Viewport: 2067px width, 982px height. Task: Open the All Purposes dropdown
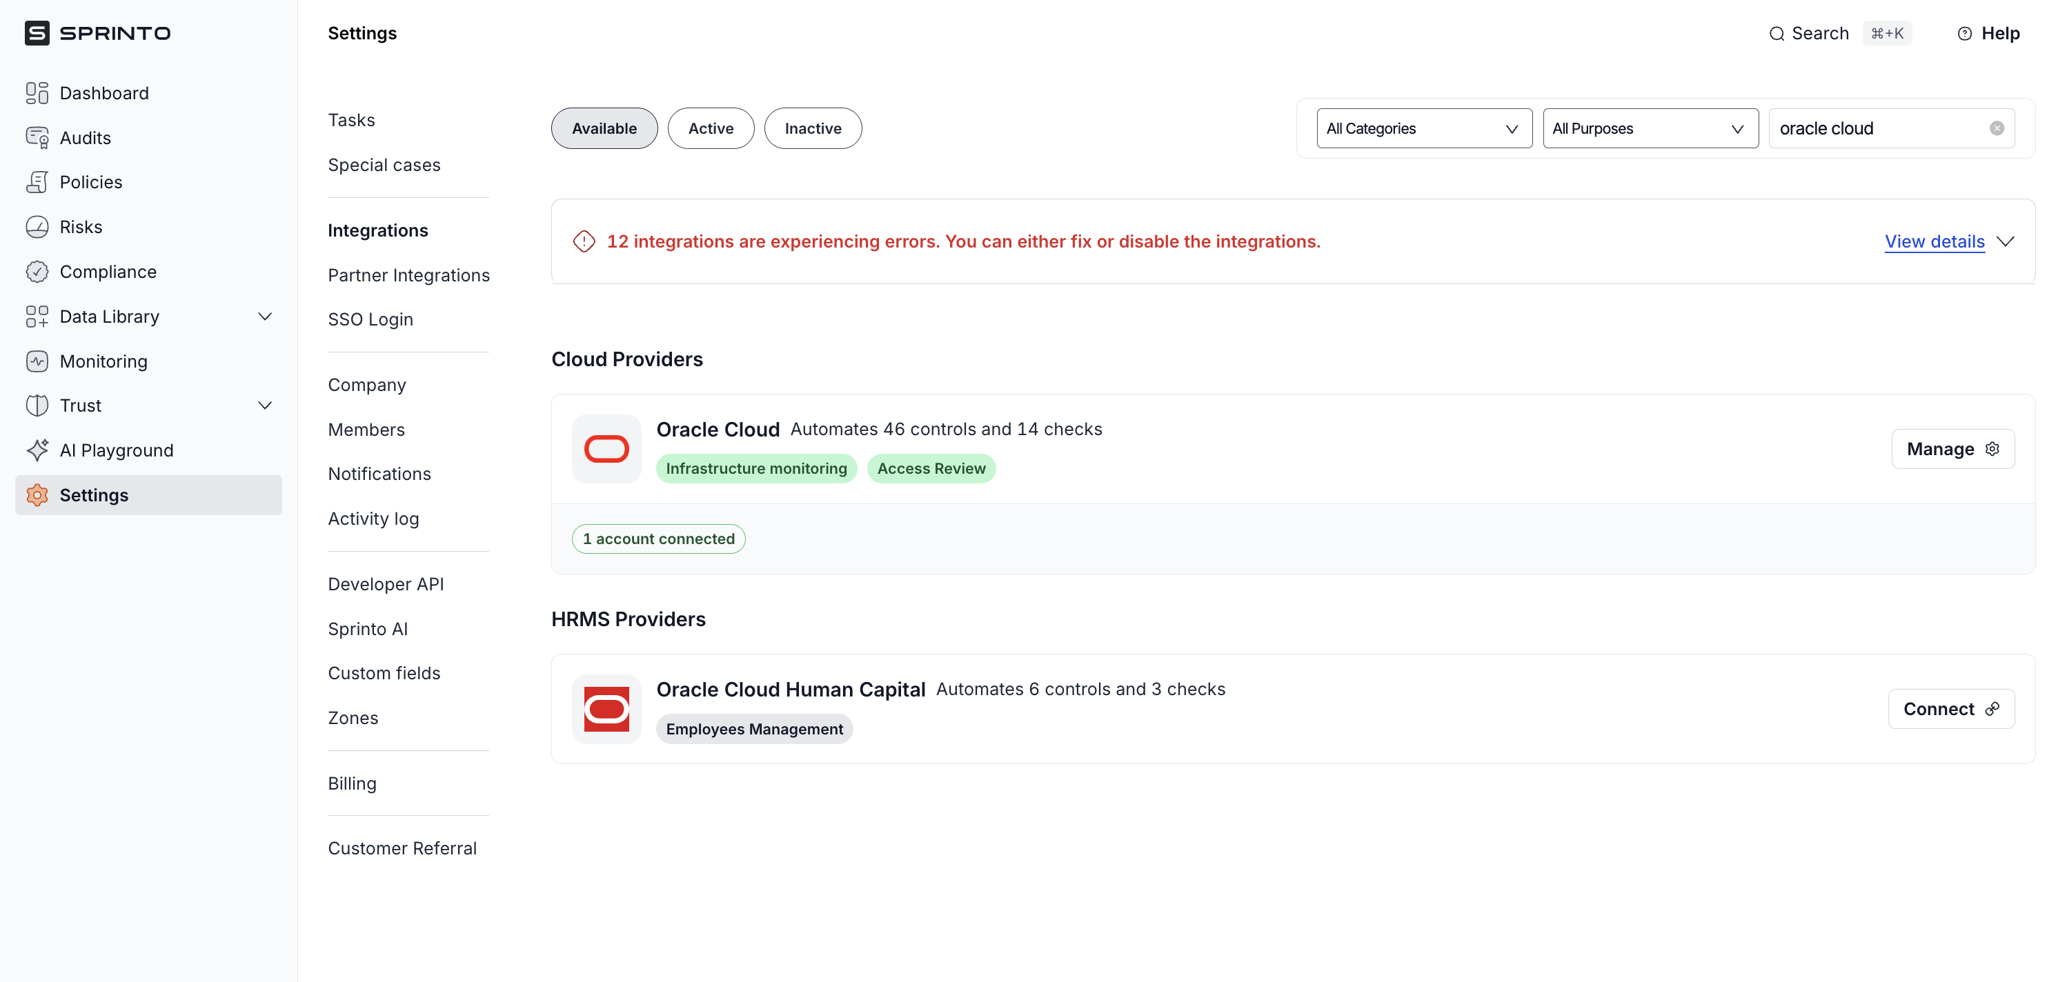pos(1649,128)
